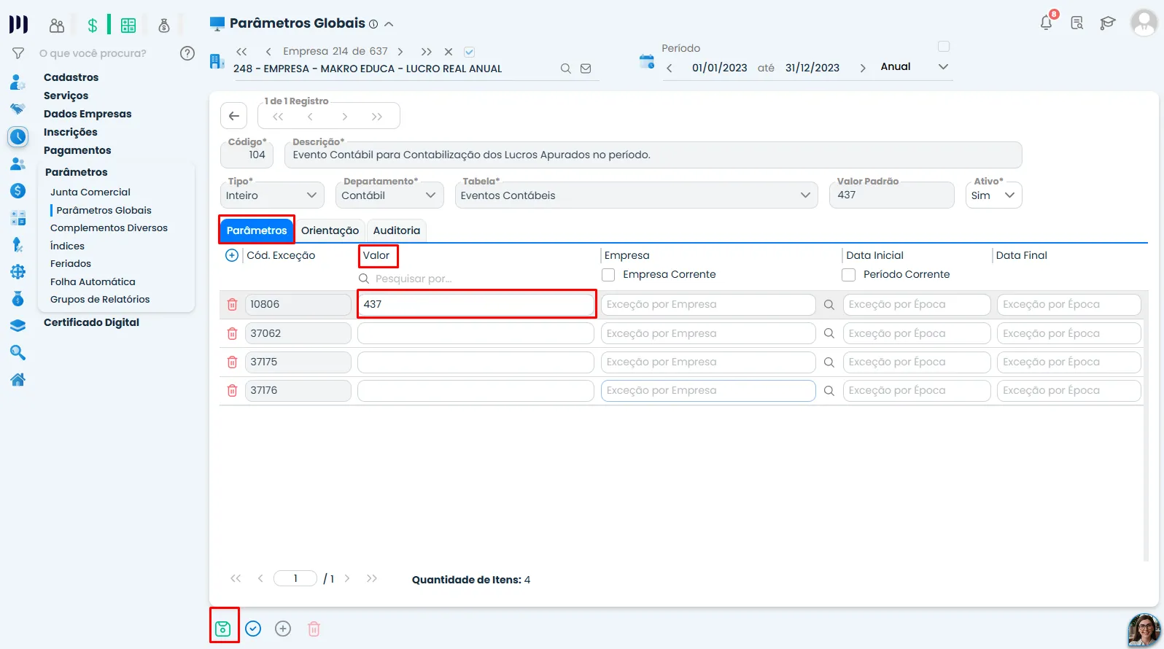Open Complementos Diversos menu item

tap(109, 228)
